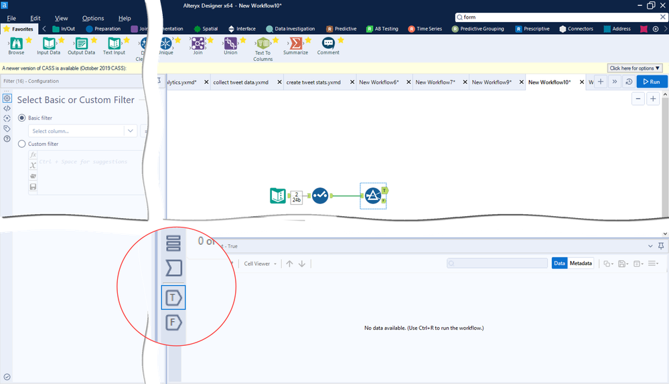The image size is (669, 384).
Task: Open the Help menu
Action: click(125, 18)
